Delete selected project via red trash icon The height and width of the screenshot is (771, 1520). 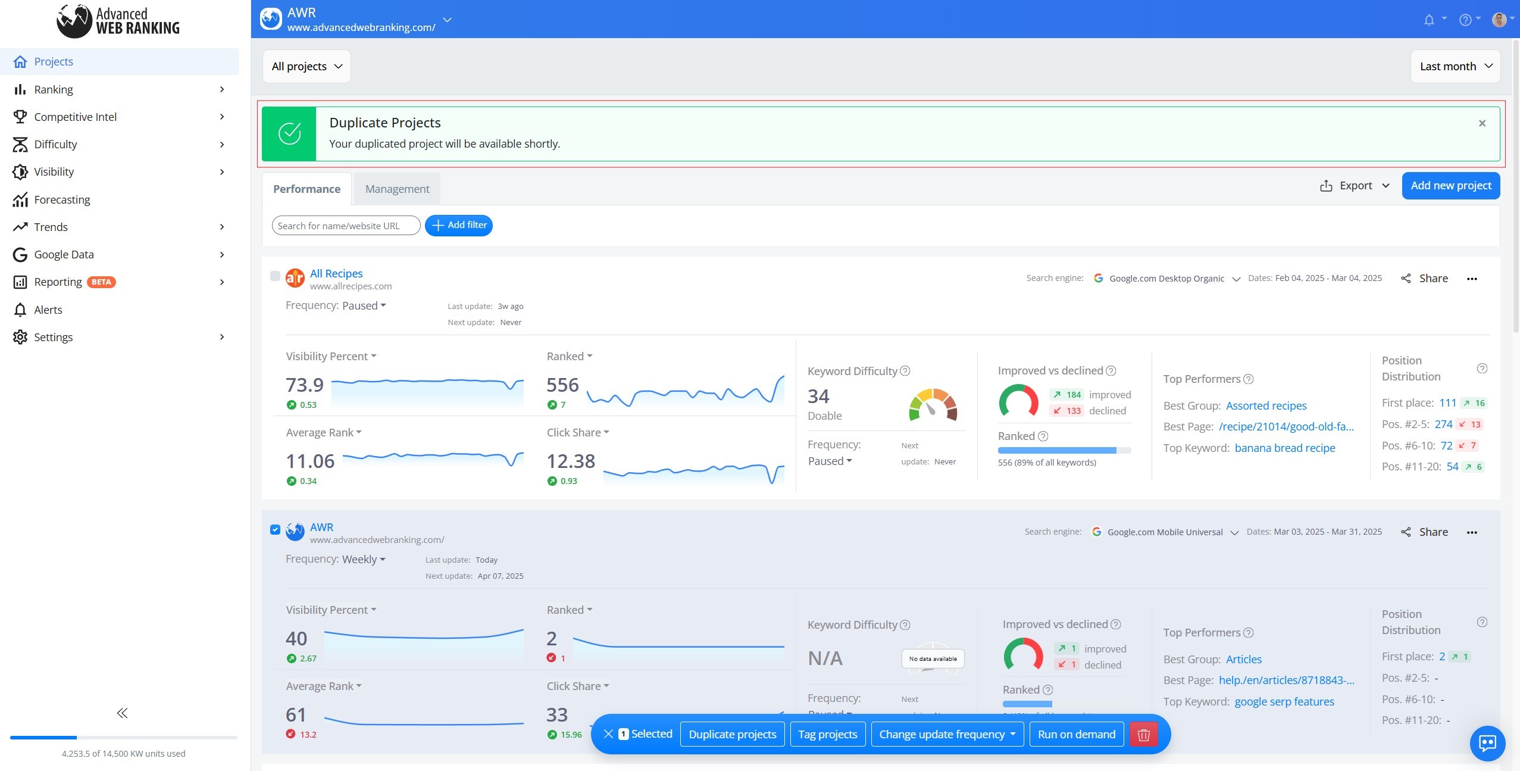click(x=1143, y=734)
